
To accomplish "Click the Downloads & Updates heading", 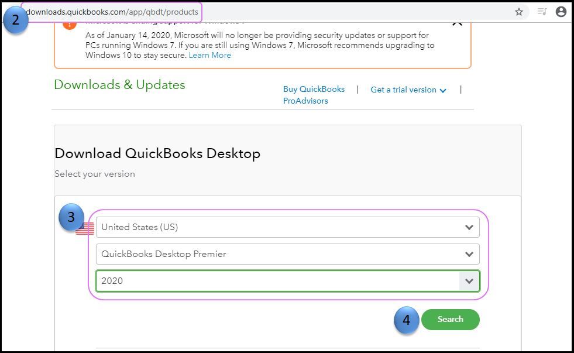I will 119,84.
